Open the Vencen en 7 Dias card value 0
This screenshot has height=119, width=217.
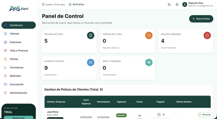104,41
